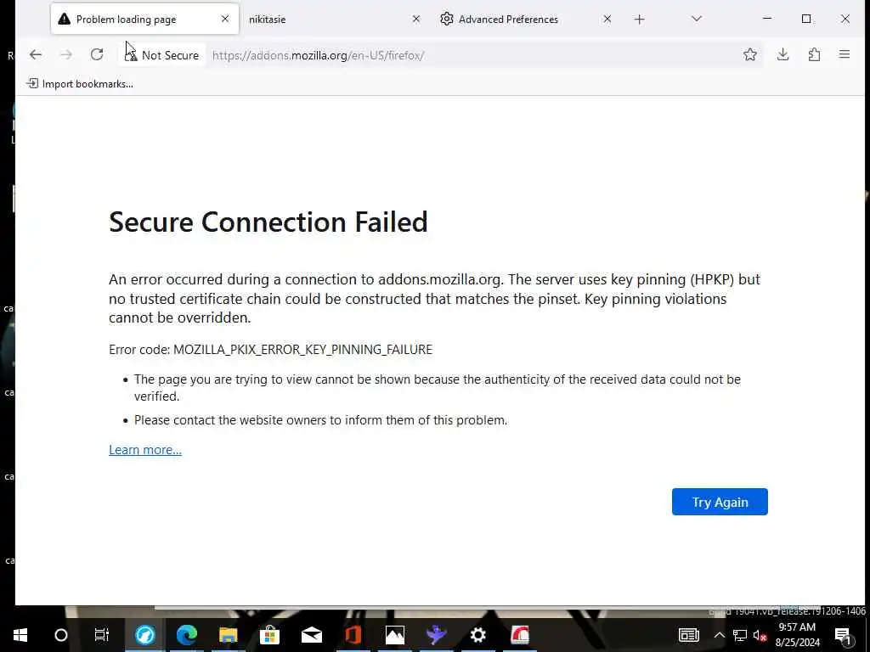
Task: Expand the list all tabs dropdown
Action: tap(696, 19)
